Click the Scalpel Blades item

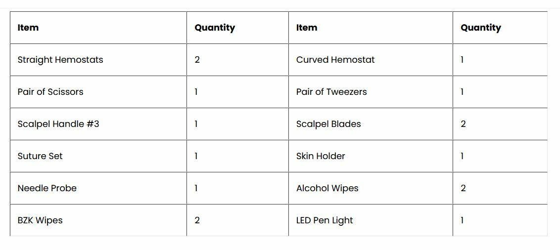(328, 124)
